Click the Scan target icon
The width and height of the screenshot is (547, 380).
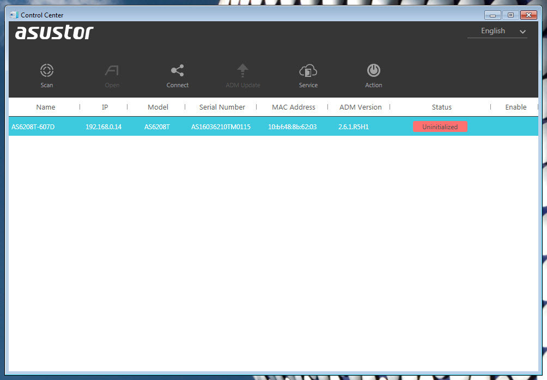click(47, 70)
